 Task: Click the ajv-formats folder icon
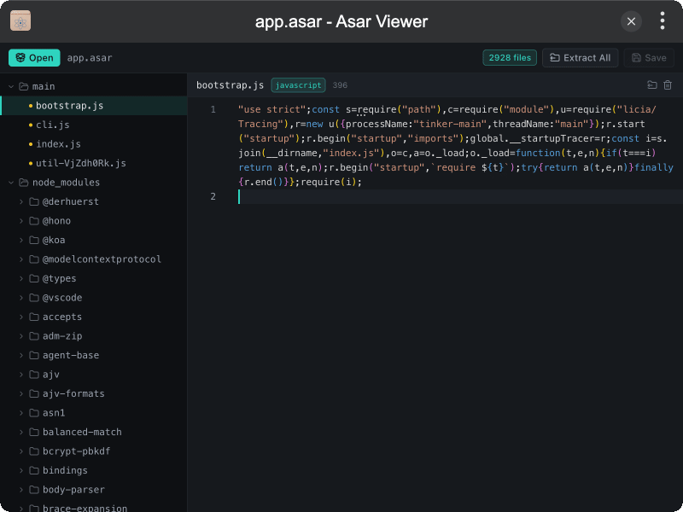(x=34, y=393)
